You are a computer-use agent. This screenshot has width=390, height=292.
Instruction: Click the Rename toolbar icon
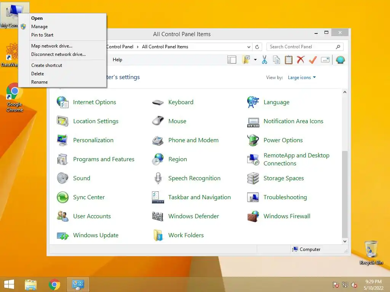[325, 60]
